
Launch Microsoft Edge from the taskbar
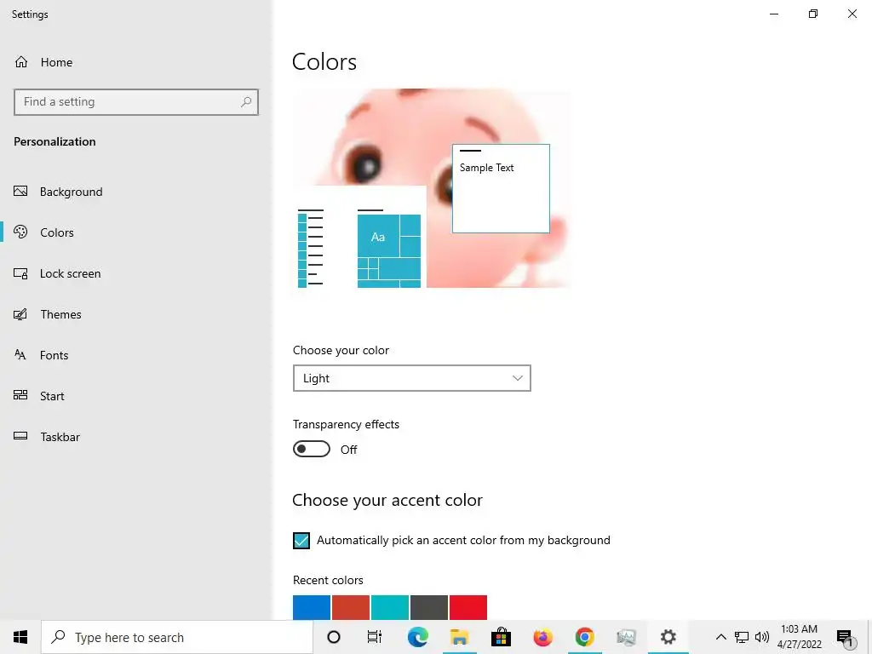point(417,637)
